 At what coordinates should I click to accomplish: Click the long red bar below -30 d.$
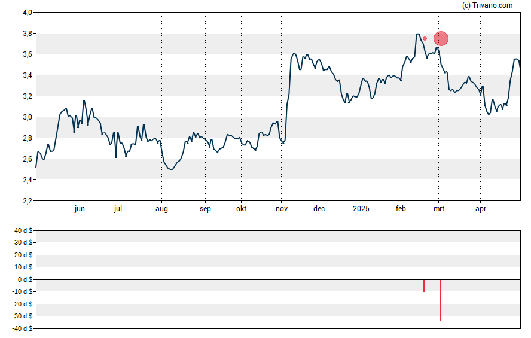pyautogui.click(x=440, y=300)
